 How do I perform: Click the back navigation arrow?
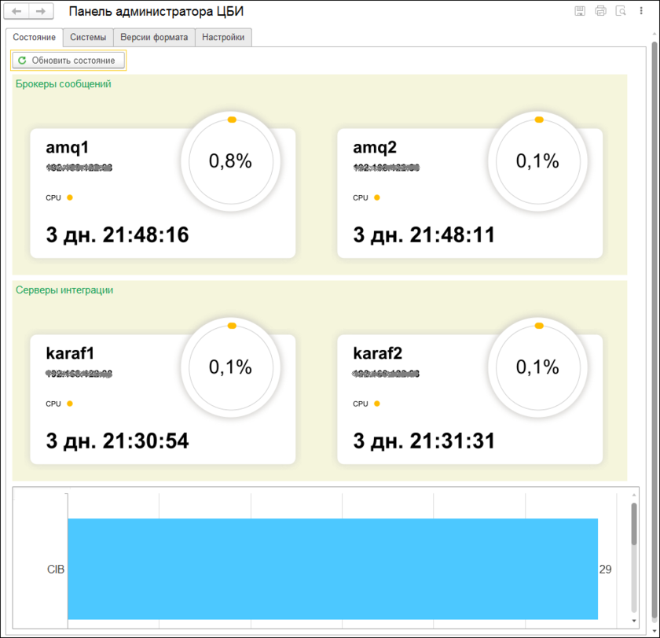pyautogui.click(x=16, y=12)
